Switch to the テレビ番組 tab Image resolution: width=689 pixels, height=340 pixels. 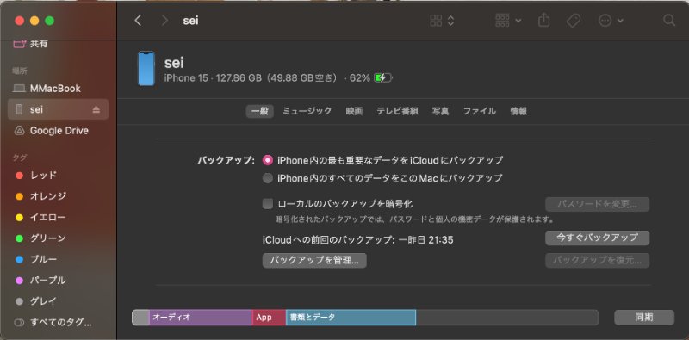click(x=397, y=111)
